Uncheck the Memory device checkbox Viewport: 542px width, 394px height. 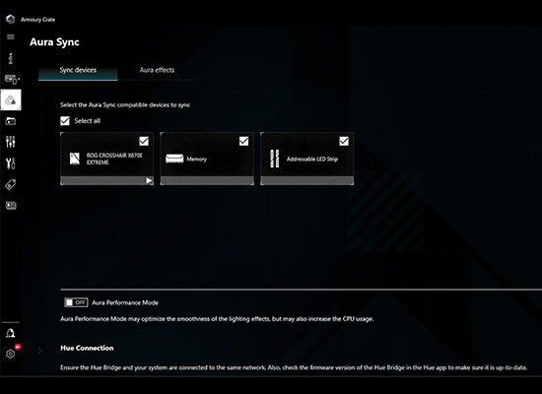tap(243, 141)
